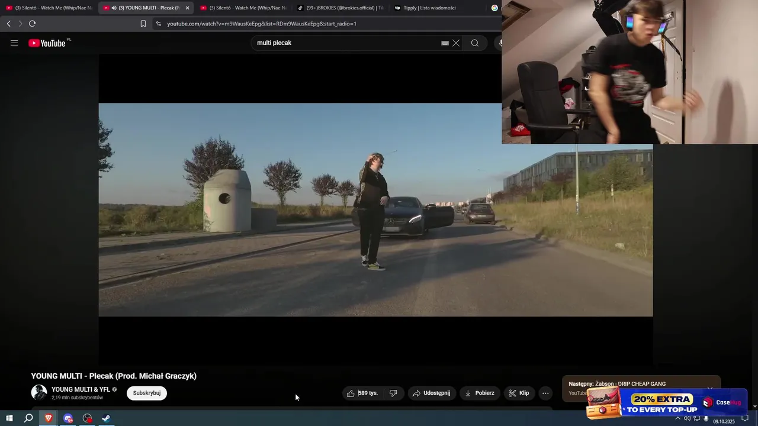
Task: Open the YouTube guide hamburger menu
Action: click(14, 43)
